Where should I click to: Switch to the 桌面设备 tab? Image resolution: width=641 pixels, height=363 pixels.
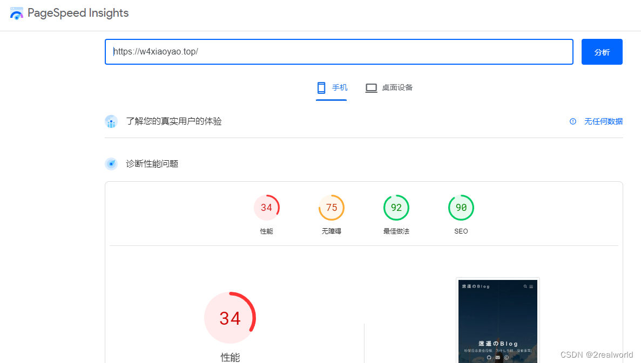pyautogui.click(x=388, y=87)
